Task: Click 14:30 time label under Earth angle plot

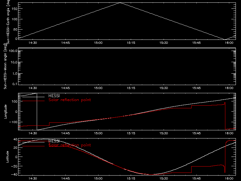Action: pos(33,43)
